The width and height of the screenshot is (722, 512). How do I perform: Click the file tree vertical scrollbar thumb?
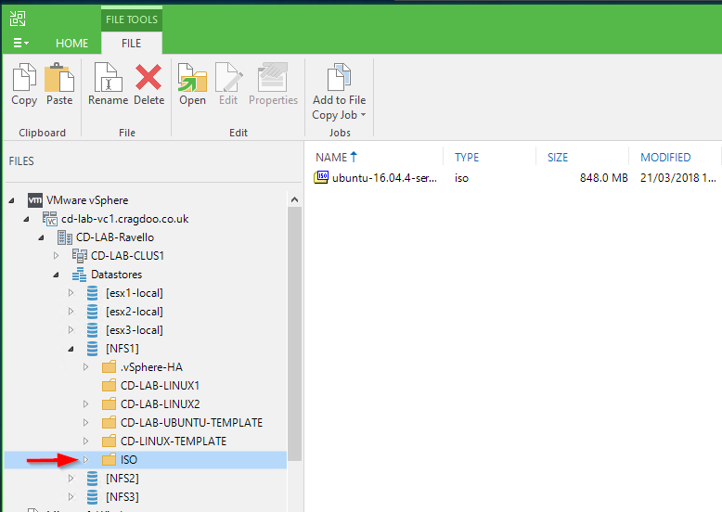[295, 334]
